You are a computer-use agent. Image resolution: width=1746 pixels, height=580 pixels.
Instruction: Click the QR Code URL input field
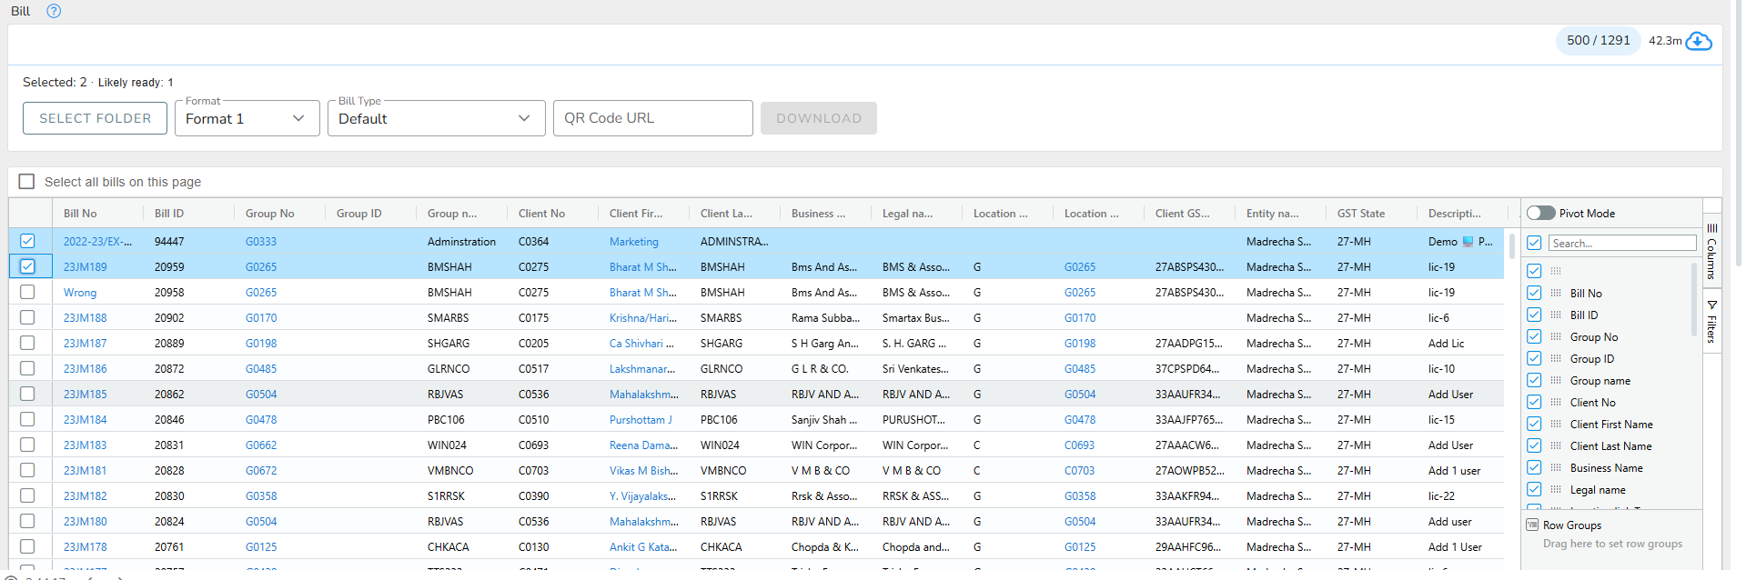[x=652, y=118]
